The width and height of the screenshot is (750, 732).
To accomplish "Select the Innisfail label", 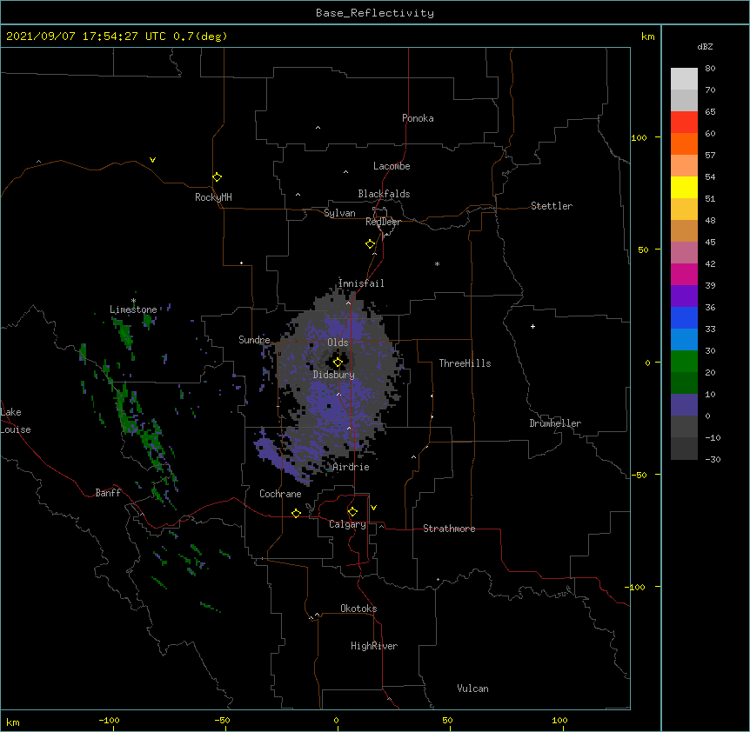I will pyautogui.click(x=361, y=283).
